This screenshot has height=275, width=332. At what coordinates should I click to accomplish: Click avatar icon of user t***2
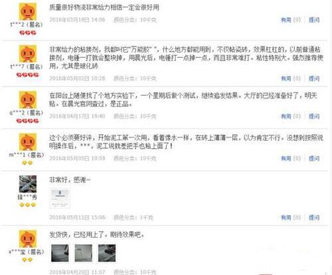click(x=27, y=12)
